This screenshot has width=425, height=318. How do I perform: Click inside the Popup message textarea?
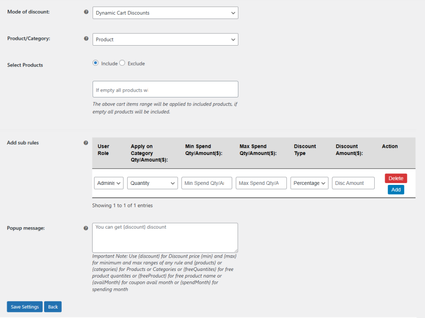tap(165, 237)
